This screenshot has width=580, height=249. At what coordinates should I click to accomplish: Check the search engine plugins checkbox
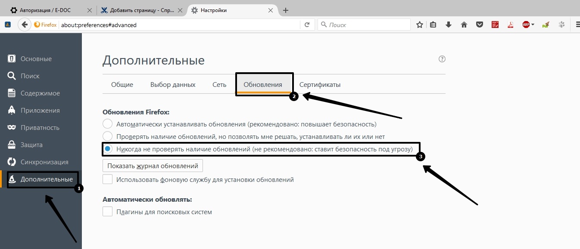[x=107, y=212]
